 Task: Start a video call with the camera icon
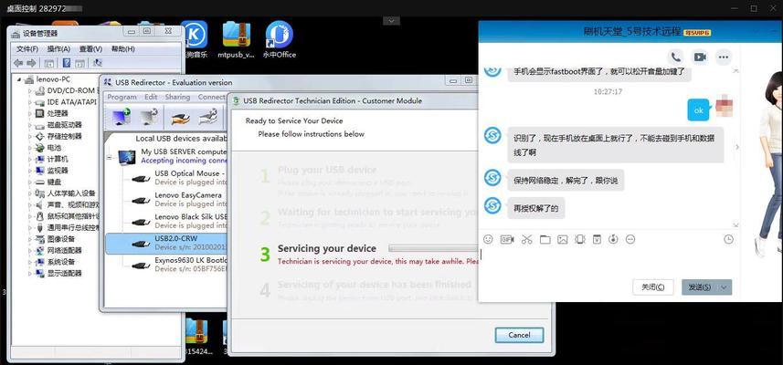(700, 57)
